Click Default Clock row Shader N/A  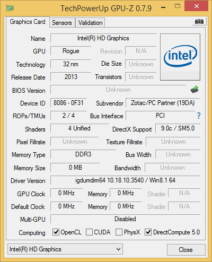(184, 206)
